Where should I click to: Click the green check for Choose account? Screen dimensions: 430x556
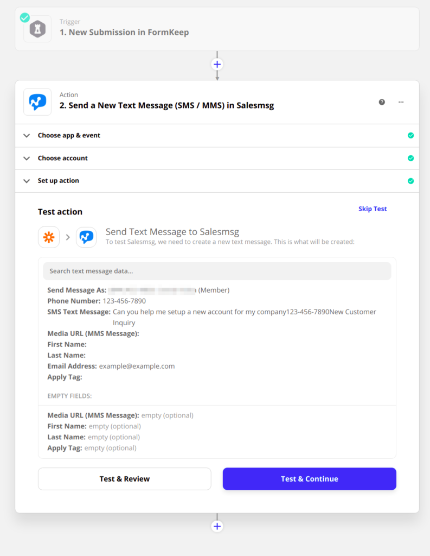(410, 159)
